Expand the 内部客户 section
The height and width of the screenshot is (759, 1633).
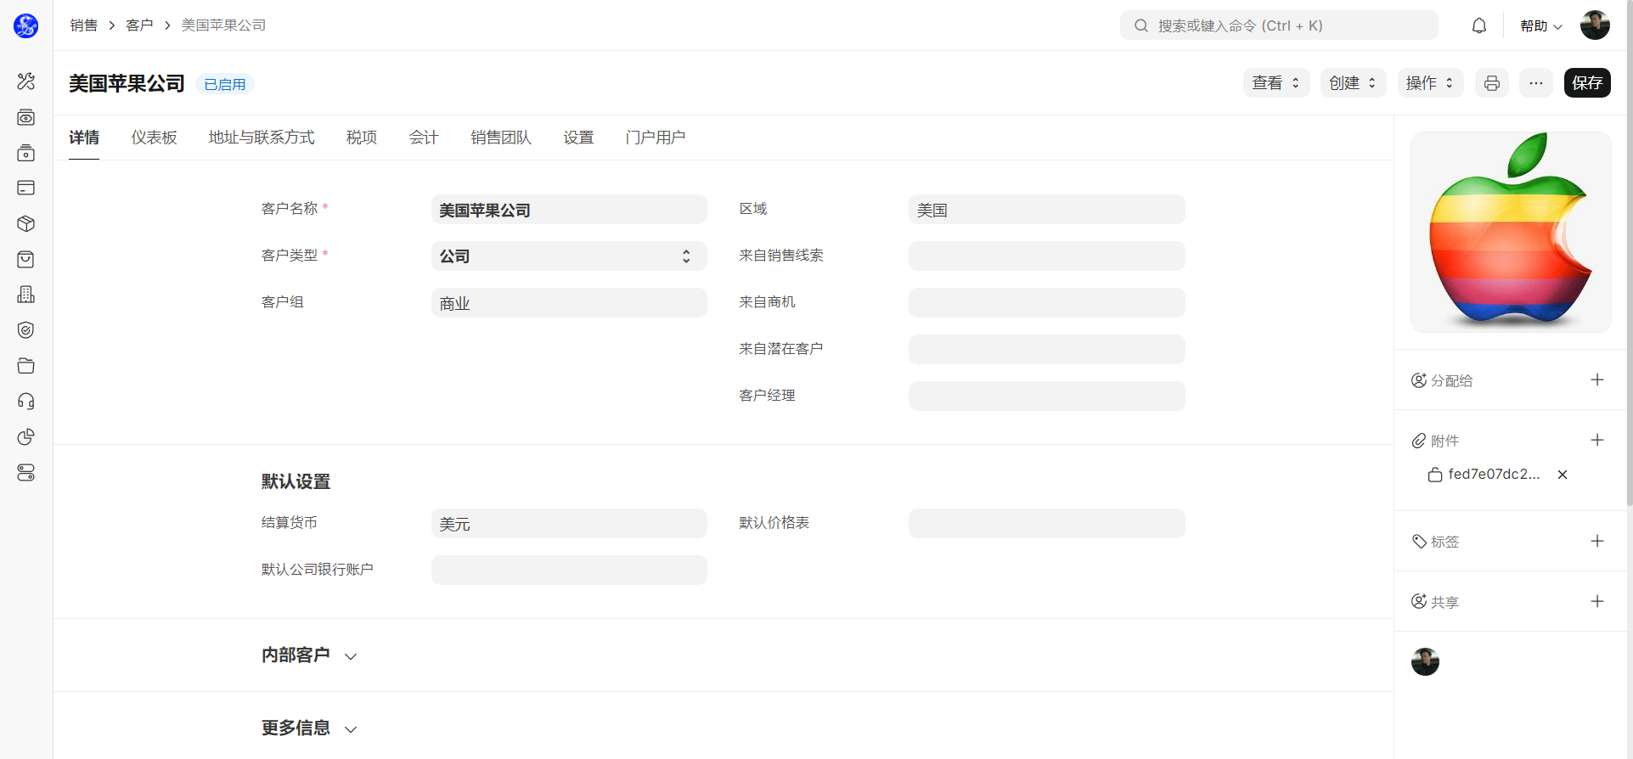pyautogui.click(x=309, y=655)
